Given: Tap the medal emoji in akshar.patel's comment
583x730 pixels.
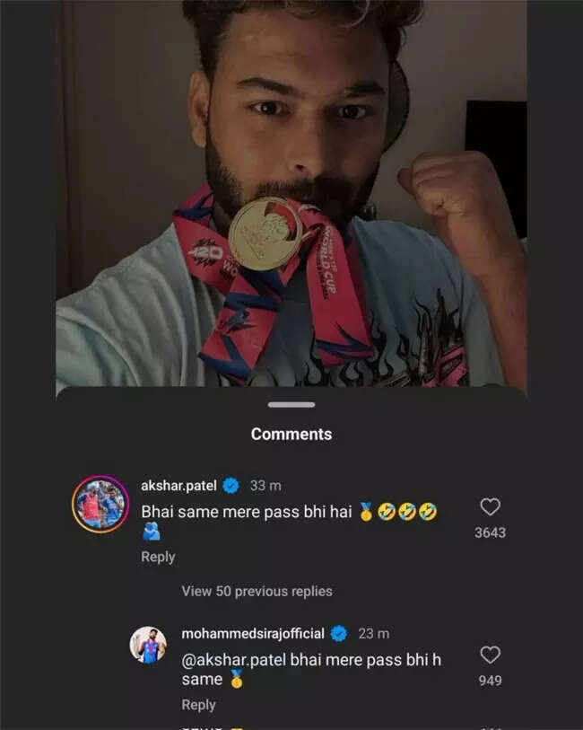Looking at the screenshot, I should (x=366, y=512).
